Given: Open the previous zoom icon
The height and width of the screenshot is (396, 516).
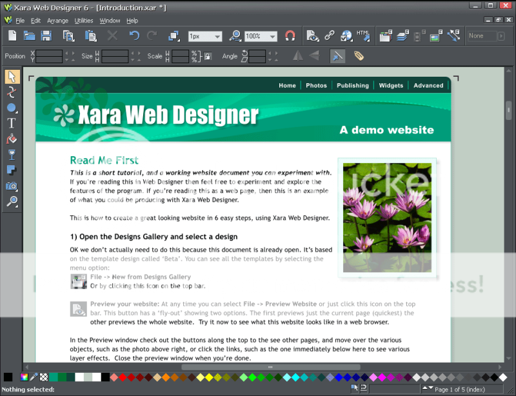Looking at the screenshot, I should 235,35.
